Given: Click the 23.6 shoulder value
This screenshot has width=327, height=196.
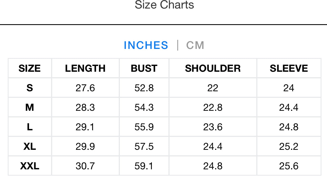Looking at the screenshot, I should [x=213, y=127].
